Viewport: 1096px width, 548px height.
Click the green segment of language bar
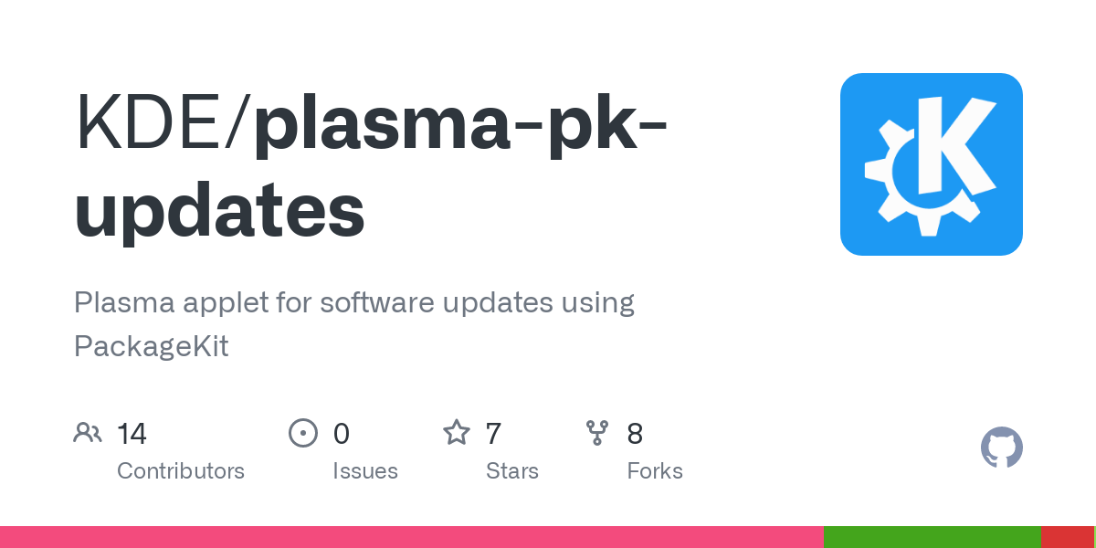coord(932,537)
